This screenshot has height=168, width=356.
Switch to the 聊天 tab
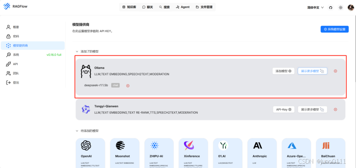point(148,7)
